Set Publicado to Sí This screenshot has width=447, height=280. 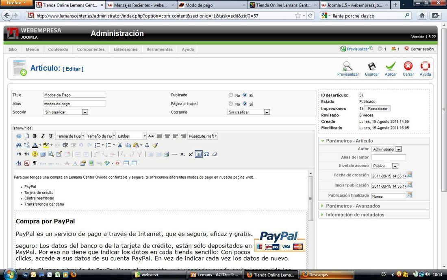[x=245, y=95]
